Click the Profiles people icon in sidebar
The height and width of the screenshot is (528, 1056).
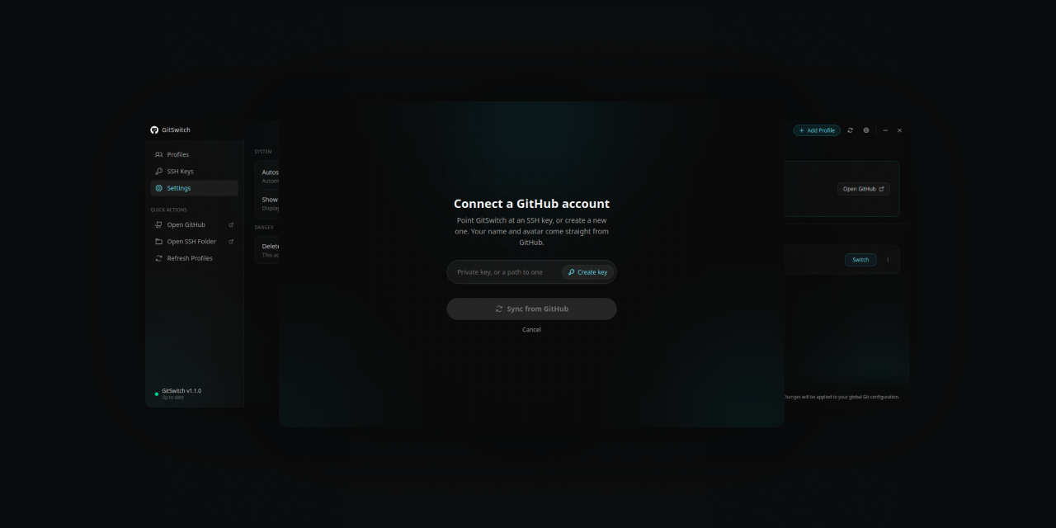[x=159, y=154]
